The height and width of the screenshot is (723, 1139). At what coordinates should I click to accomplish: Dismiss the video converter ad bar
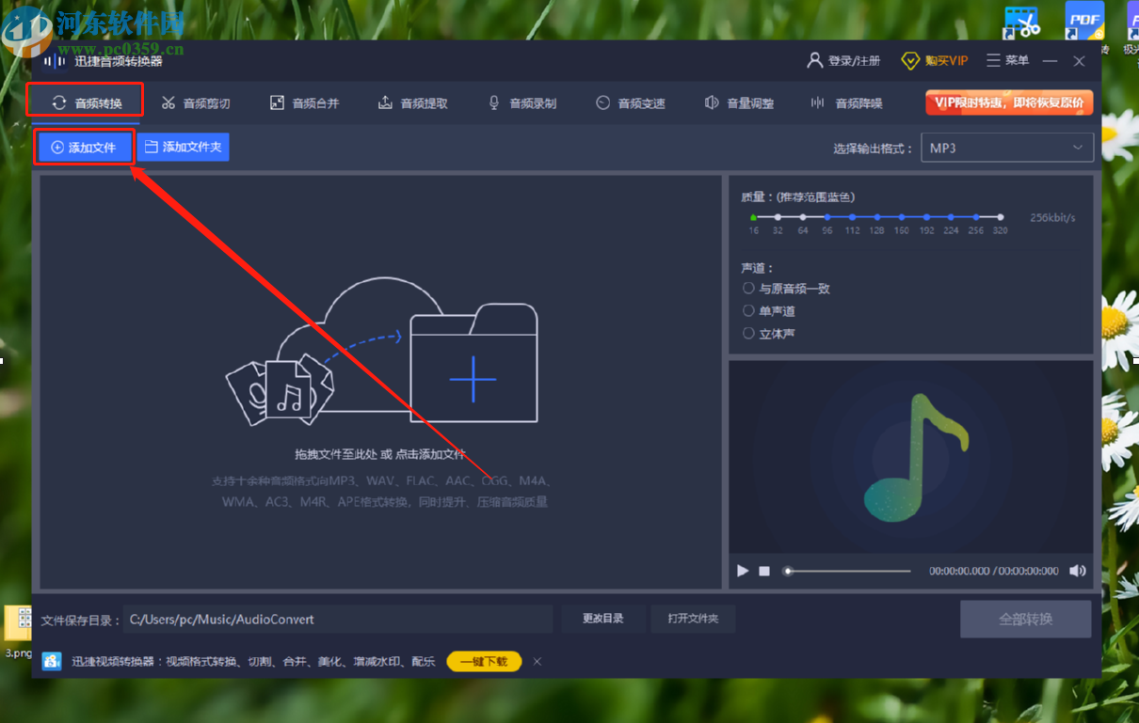537,662
